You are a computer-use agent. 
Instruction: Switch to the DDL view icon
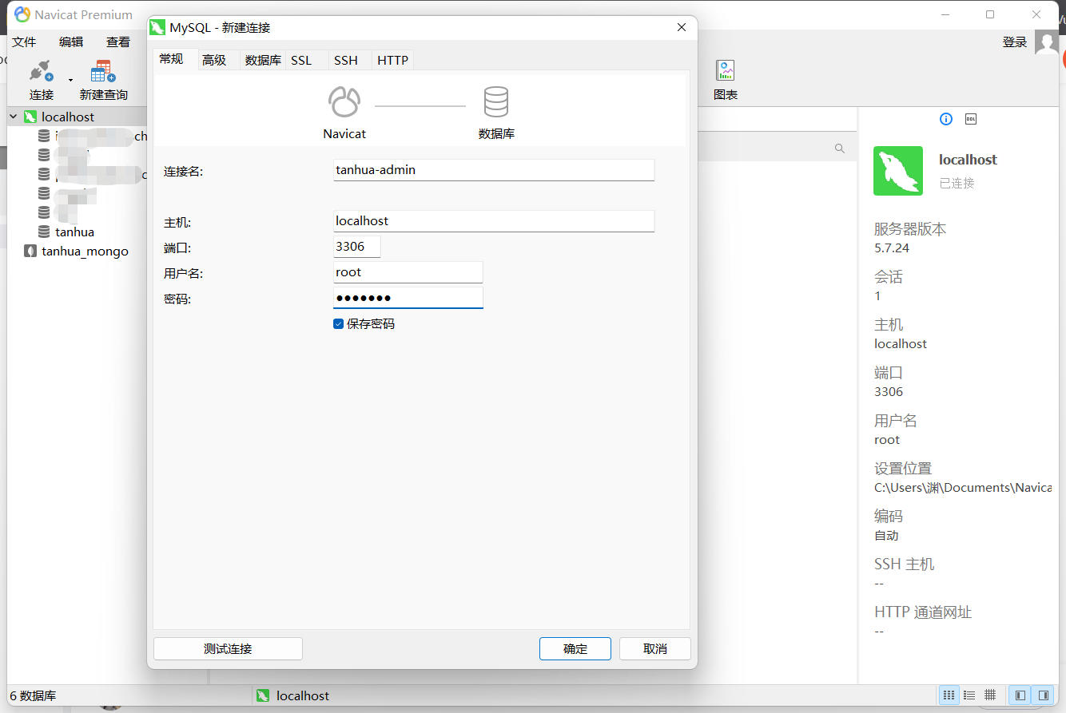point(971,119)
